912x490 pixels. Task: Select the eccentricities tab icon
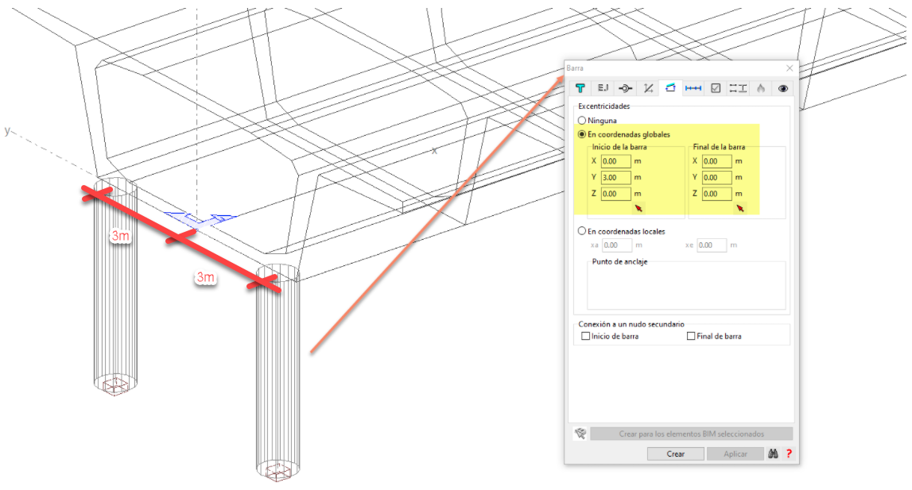tap(670, 88)
